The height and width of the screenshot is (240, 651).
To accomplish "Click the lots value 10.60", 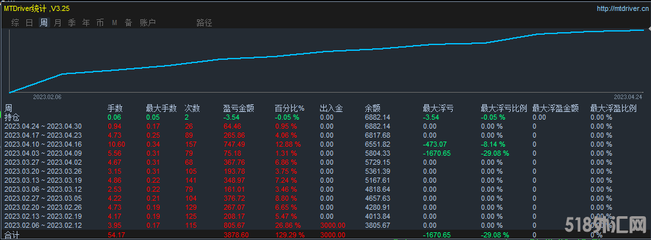I will (117, 144).
